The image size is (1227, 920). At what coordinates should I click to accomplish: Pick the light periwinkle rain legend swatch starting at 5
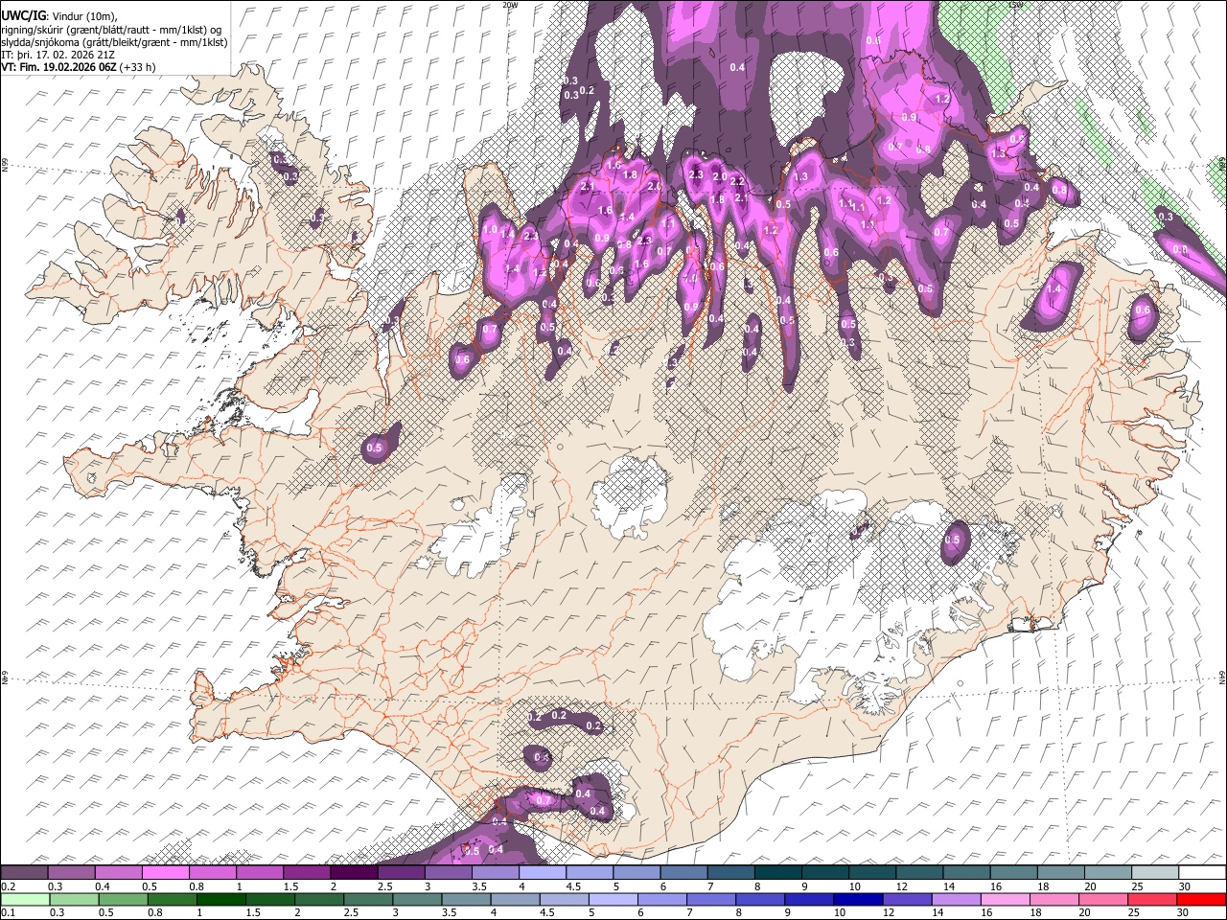click(615, 899)
